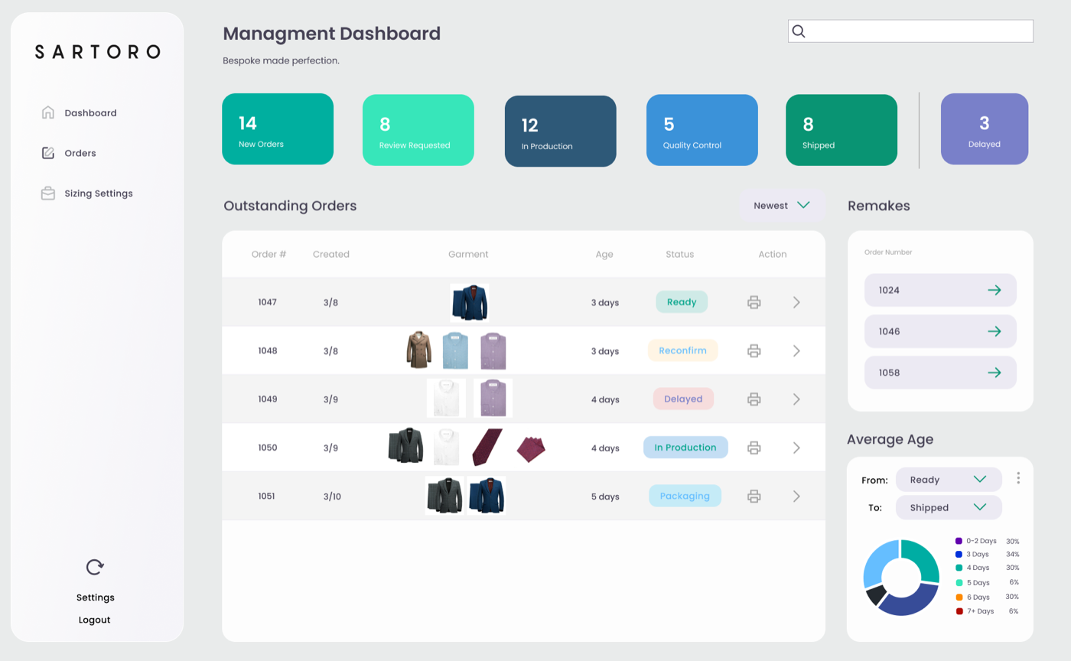Image resolution: width=1071 pixels, height=661 pixels.
Task: Click the SARTORO logo
Action: pos(97,51)
